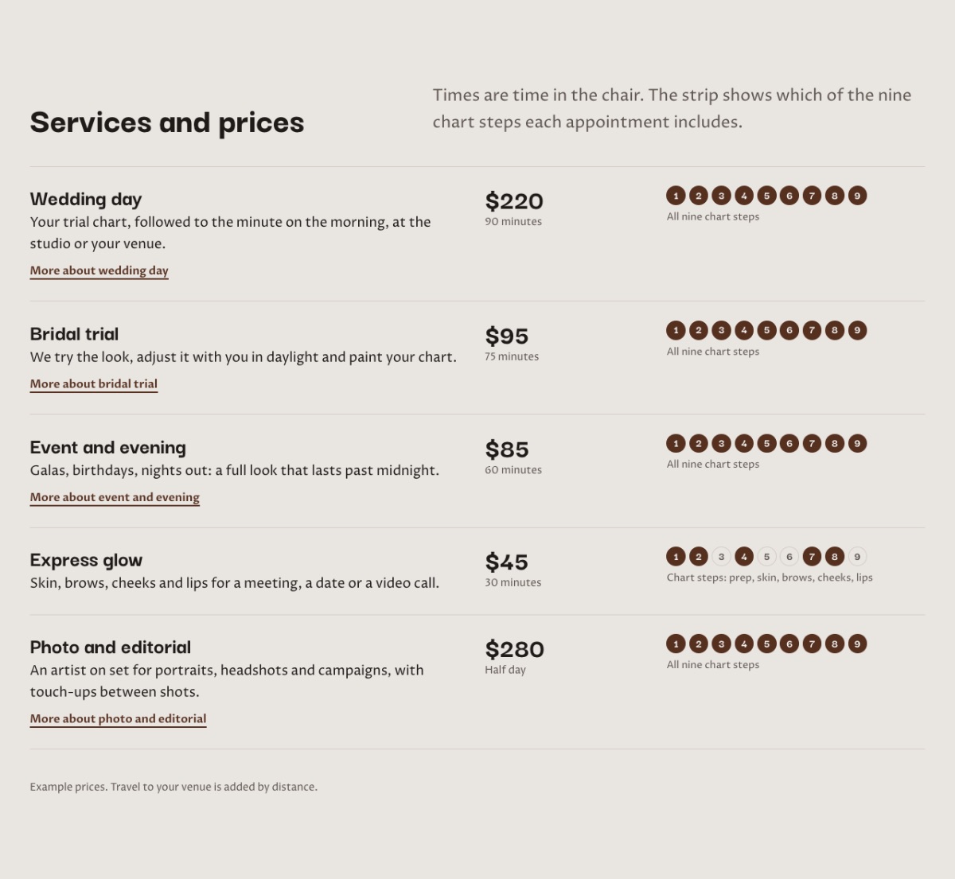Click step 1 circle in Wedding day strip
The width and height of the screenshot is (955, 879).
coord(676,196)
